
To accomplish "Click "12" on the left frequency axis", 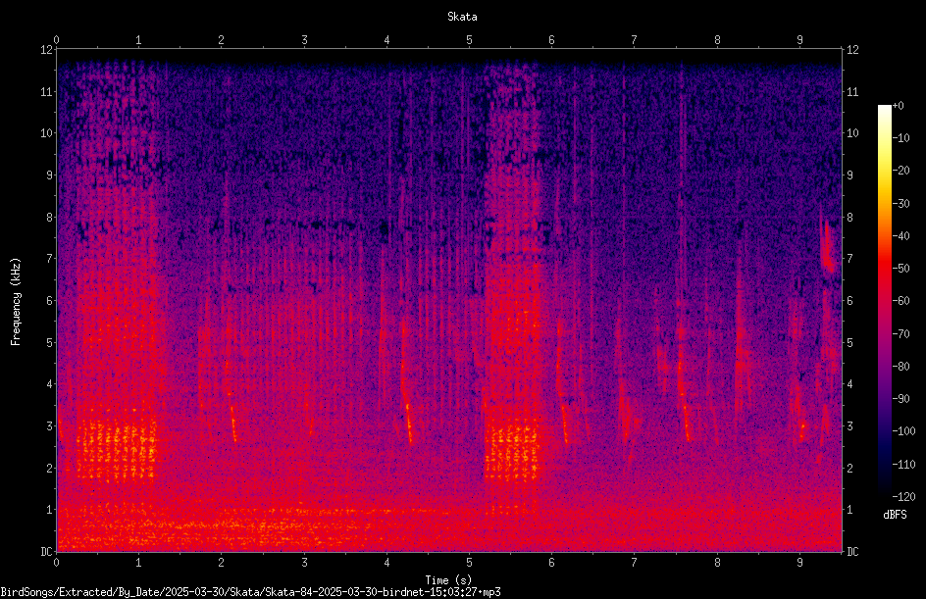I will [46, 50].
